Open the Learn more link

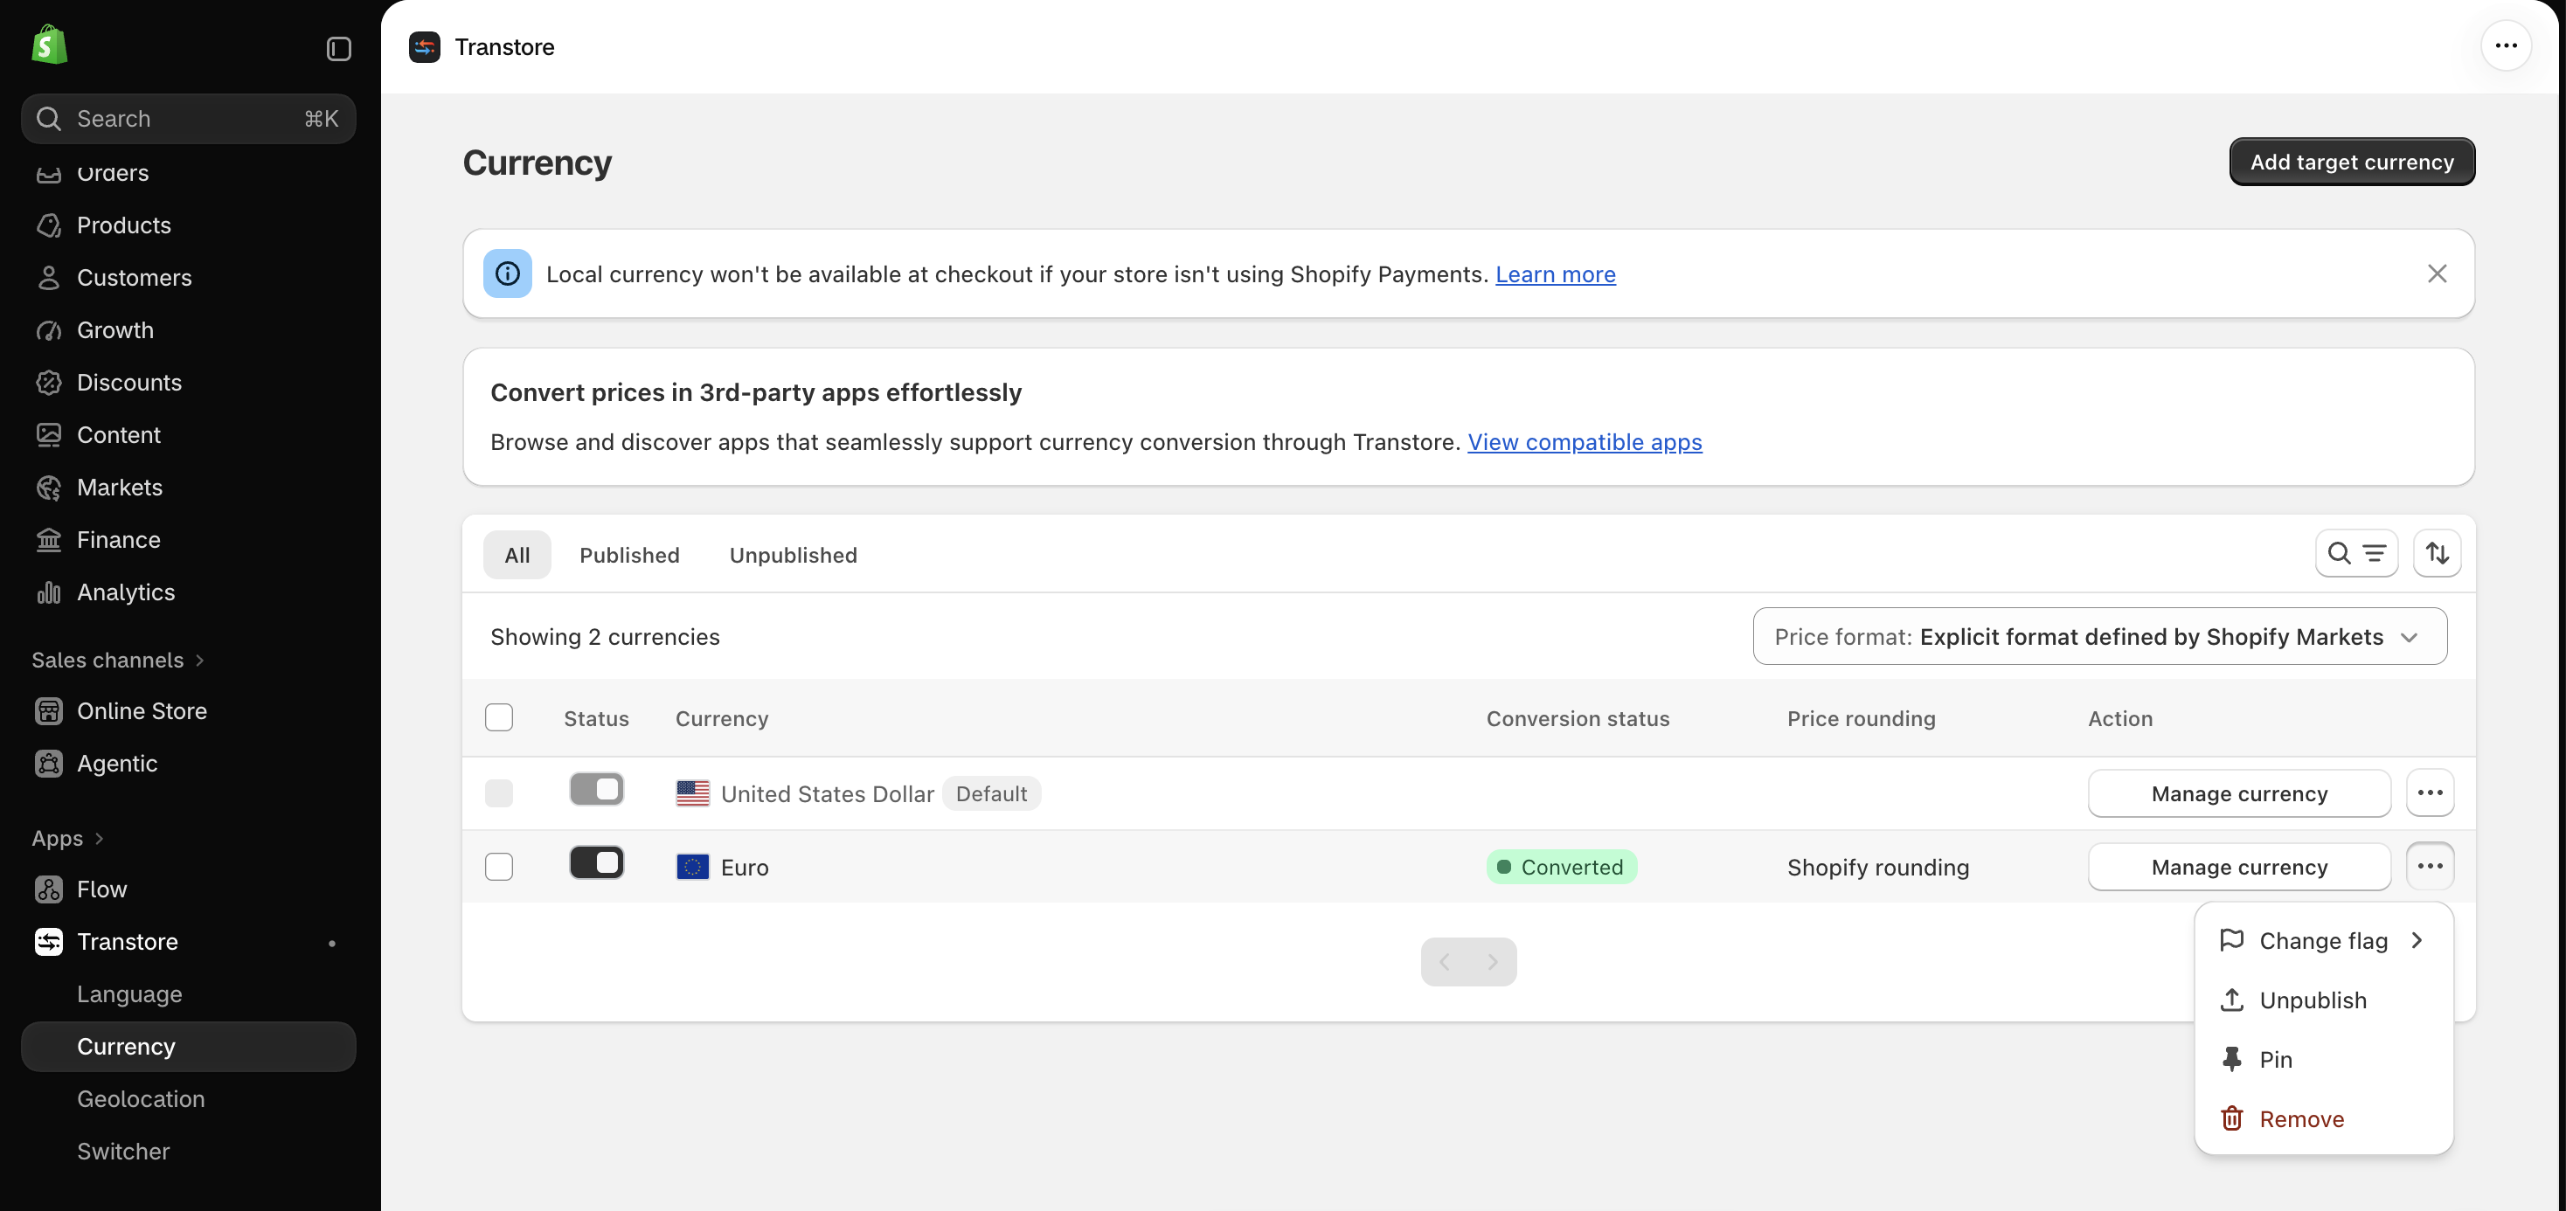point(1555,273)
